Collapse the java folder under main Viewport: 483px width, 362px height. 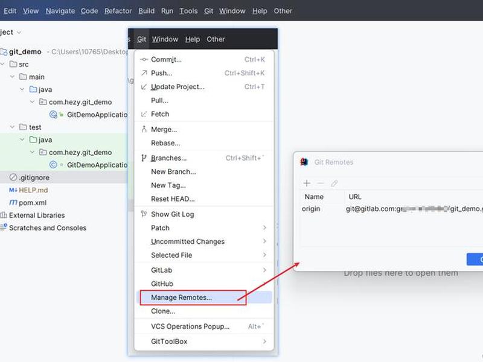(22, 89)
